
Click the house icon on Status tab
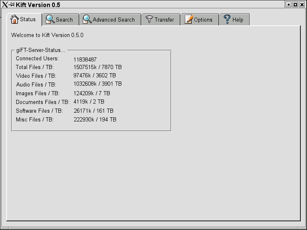[15, 19]
